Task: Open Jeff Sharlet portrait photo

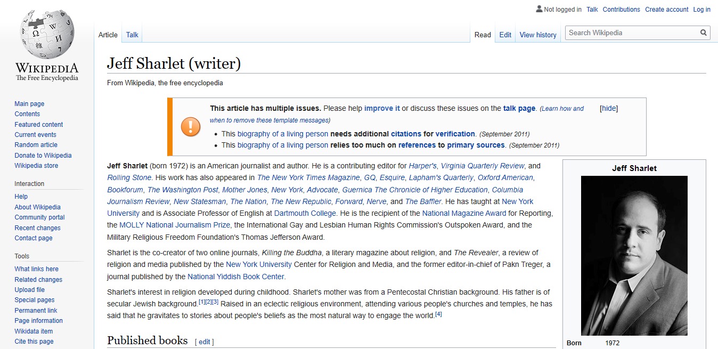Action: click(634, 256)
